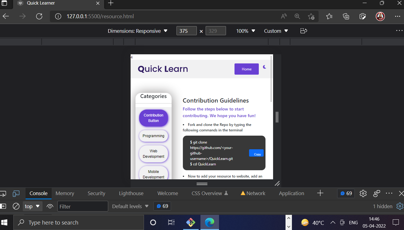Switch to the Console tab
404x230 pixels.
39,193
